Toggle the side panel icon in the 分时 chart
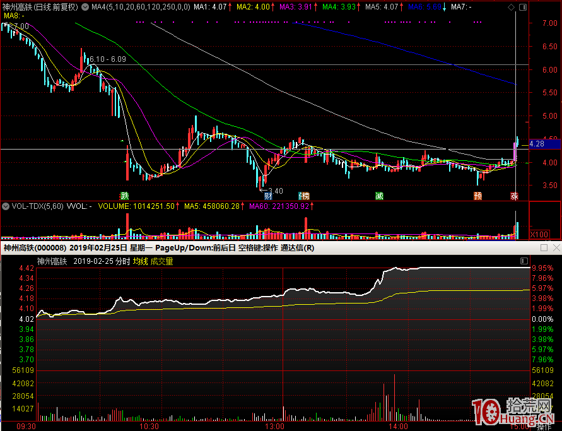The image size is (562, 431). pos(524,261)
